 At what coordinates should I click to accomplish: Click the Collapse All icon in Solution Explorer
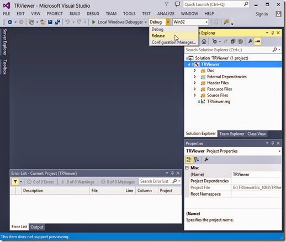pyautogui.click(x=233, y=41)
